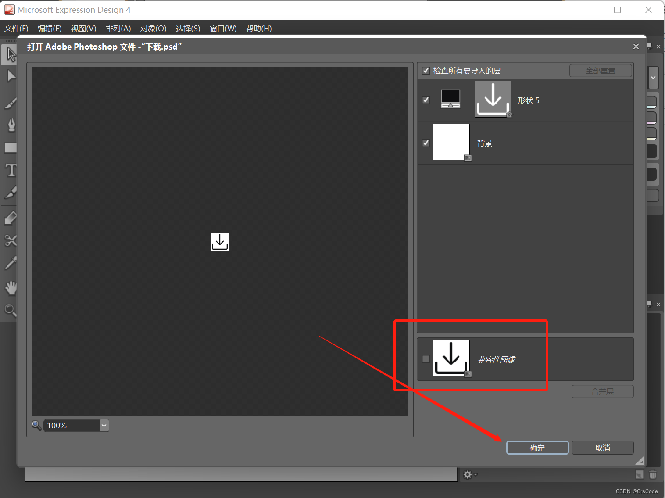Pin the upper right side panel

pyautogui.click(x=649, y=47)
